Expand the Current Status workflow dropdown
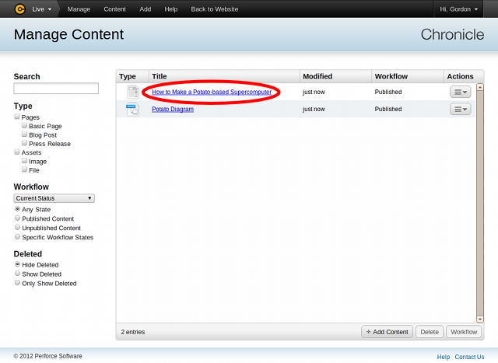 coord(54,198)
